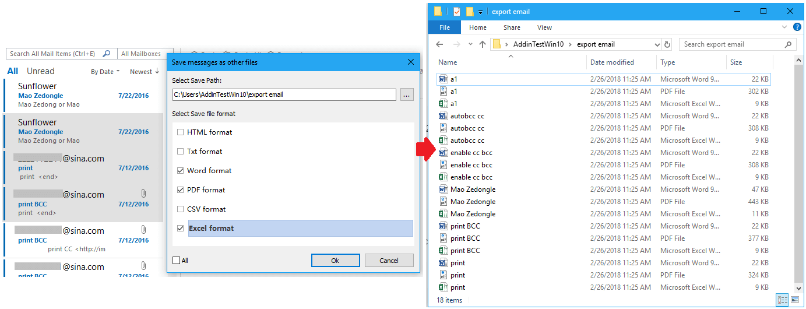Open the All Mailboxes scope dropdown
Image resolution: width=806 pixels, height=309 pixels.
[145, 54]
